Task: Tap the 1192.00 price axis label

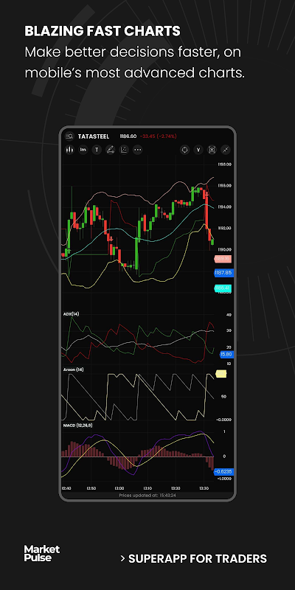Action: point(224,228)
